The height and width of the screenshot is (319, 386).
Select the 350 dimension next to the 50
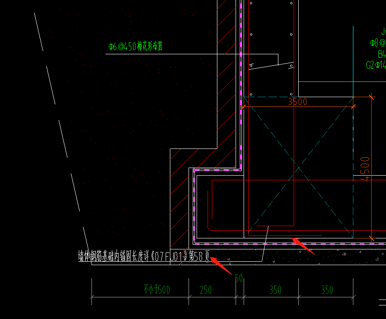tap(275, 290)
